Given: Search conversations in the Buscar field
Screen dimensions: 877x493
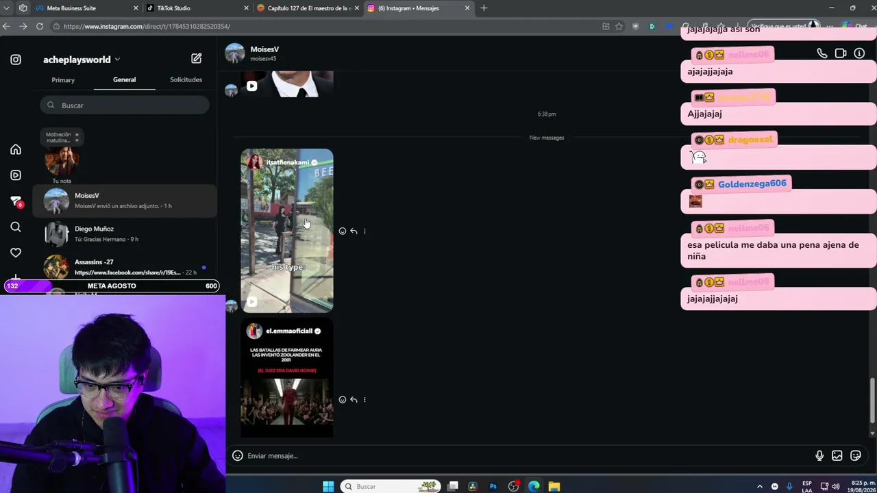Looking at the screenshot, I should click(125, 105).
